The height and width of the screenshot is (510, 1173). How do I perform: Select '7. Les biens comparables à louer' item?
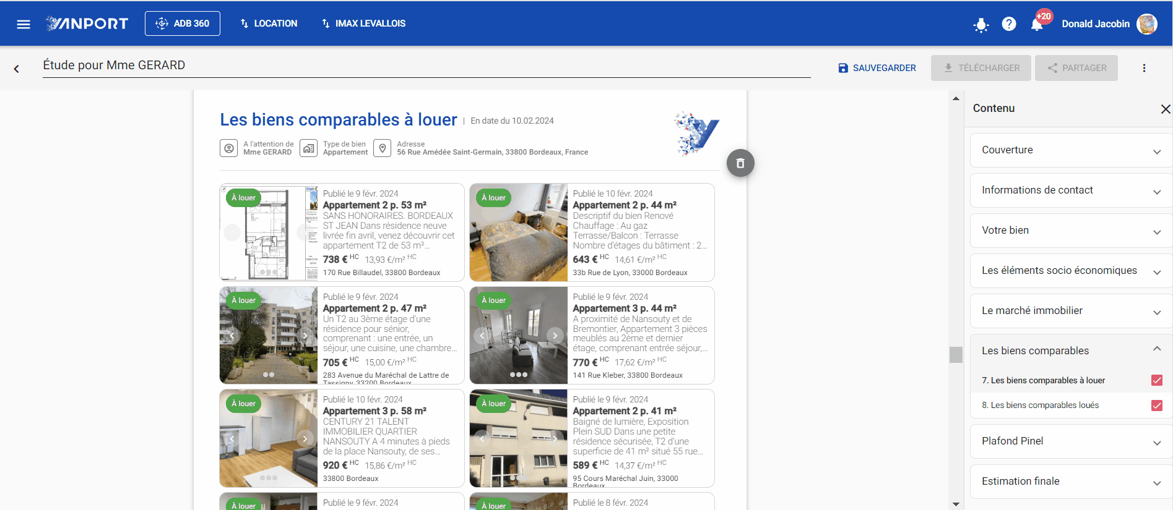coord(1043,380)
